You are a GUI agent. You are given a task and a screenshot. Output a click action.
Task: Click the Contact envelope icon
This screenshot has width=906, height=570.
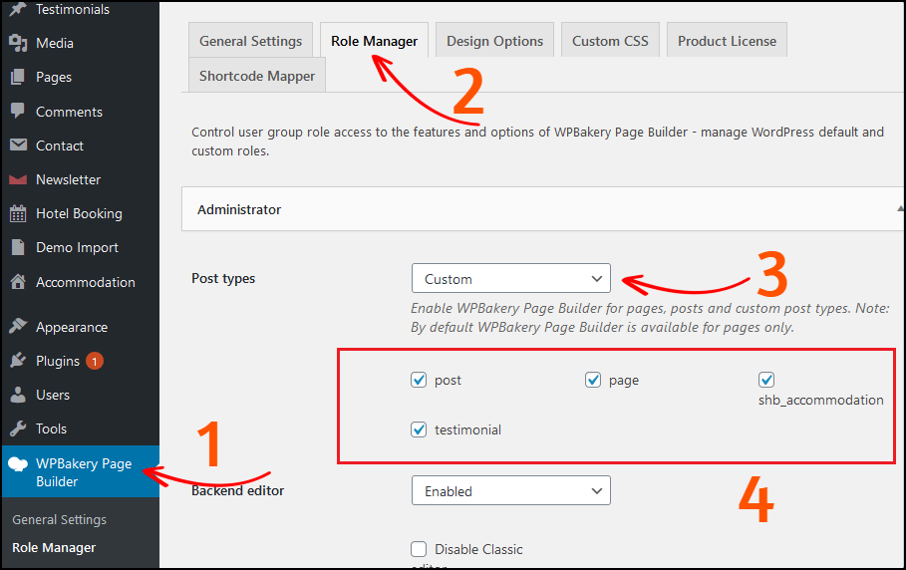(18, 145)
